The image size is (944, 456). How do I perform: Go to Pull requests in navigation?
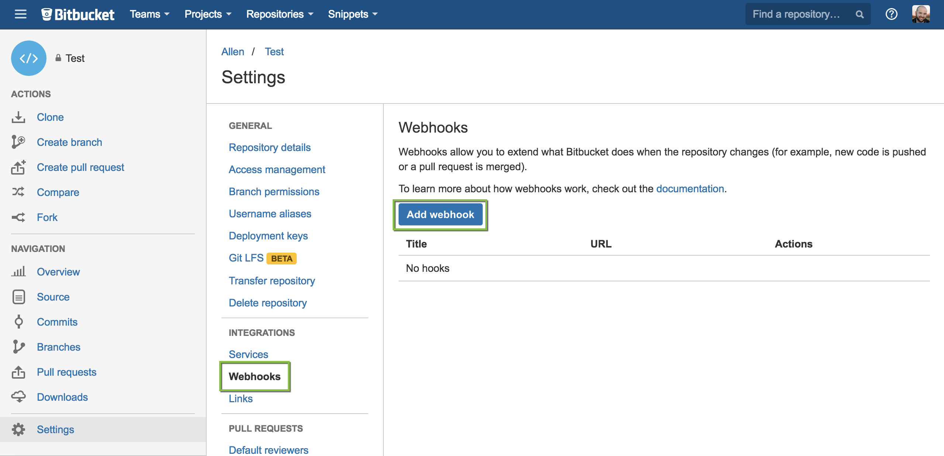click(66, 372)
